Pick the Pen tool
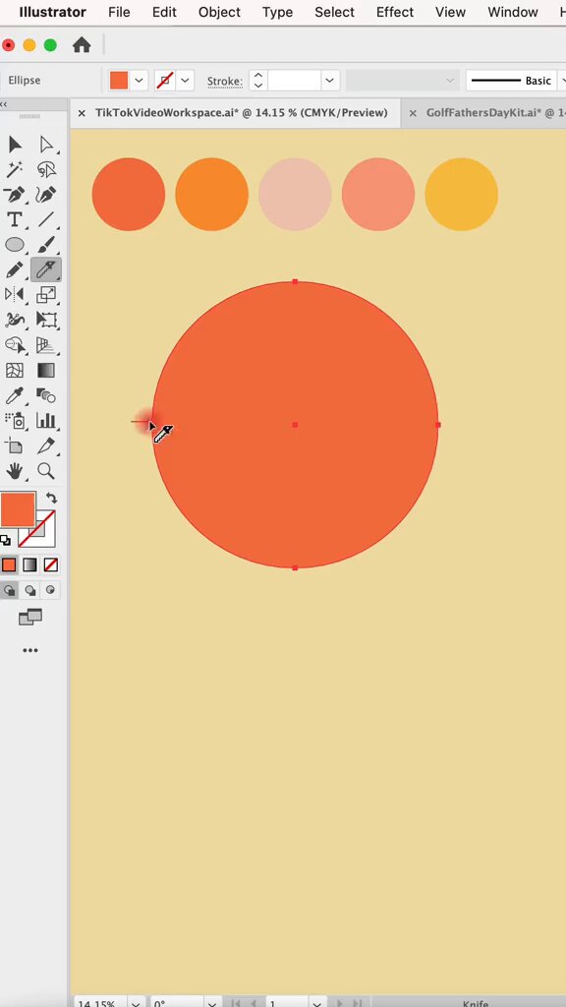Viewport: 566px width, 1007px height. click(15, 194)
